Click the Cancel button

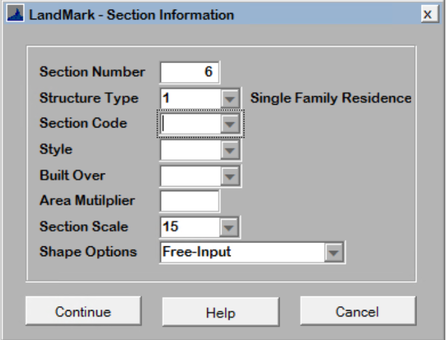(357, 312)
